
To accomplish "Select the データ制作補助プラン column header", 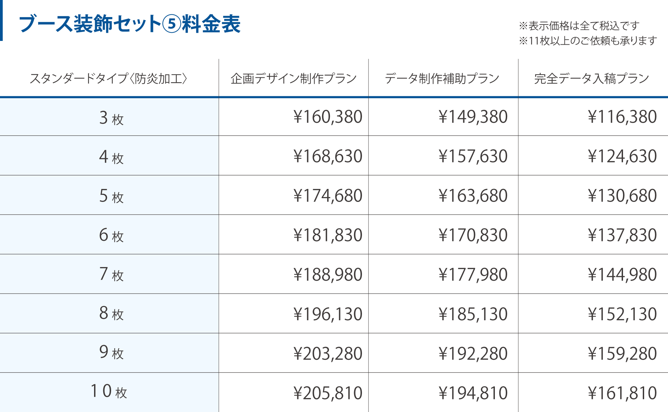I will [442, 78].
